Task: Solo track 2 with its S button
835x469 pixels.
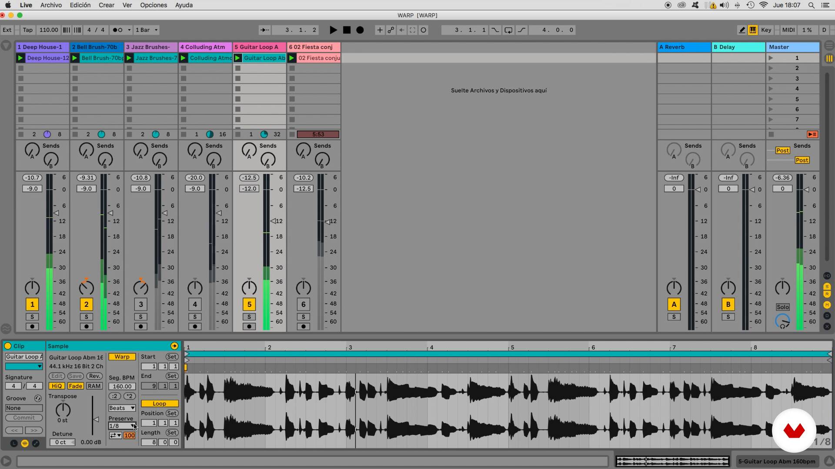Action: click(x=86, y=317)
